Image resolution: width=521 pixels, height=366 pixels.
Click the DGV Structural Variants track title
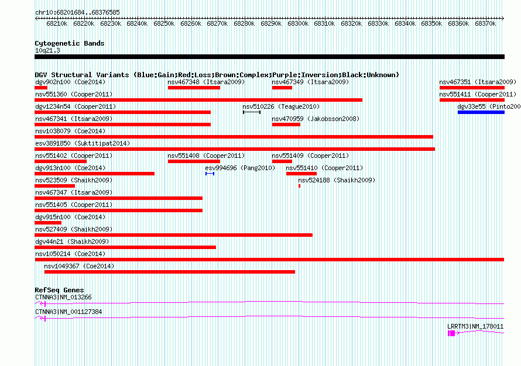point(217,75)
